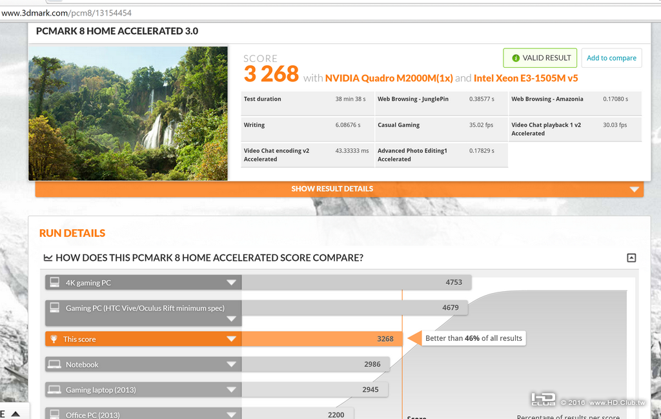Click the Casual Gaming 35.02 fps value
Viewport: 661px width, 419px height.
[x=481, y=125]
